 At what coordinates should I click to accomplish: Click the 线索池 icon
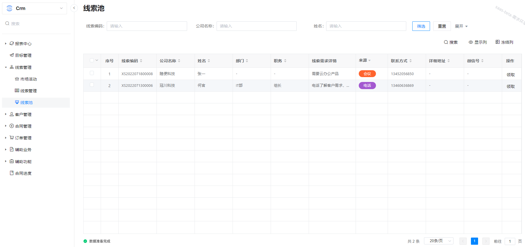tap(17, 102)
